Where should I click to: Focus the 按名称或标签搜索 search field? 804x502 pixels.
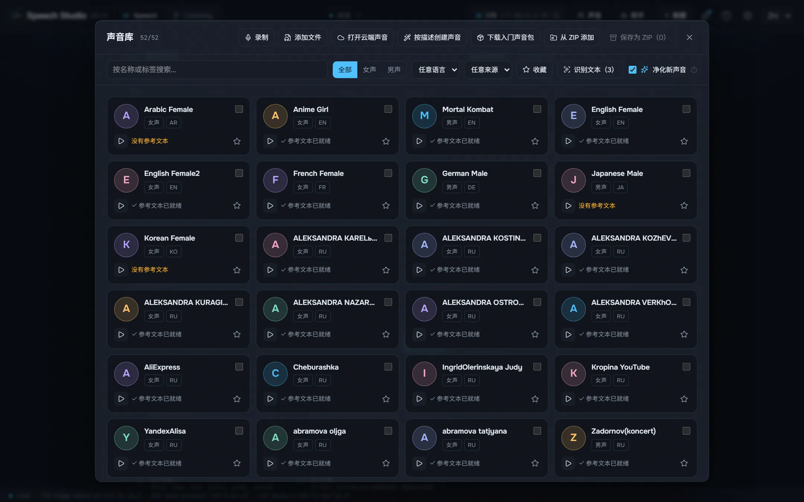[x=217, y=70]
